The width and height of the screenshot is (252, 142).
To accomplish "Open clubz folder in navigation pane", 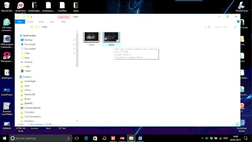I will pos(27,53).
